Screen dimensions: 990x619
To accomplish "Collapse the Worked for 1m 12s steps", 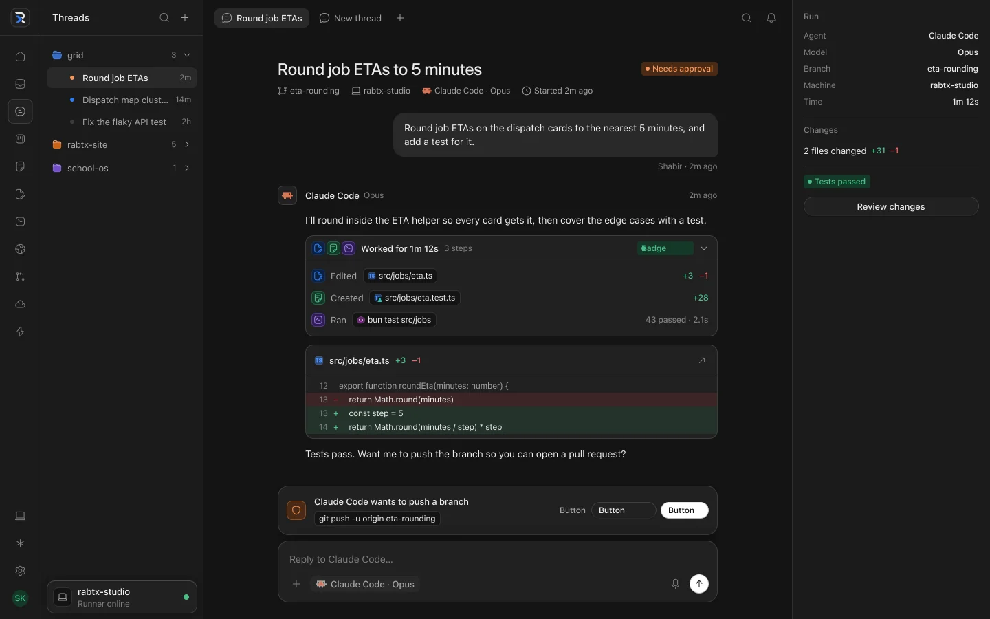I will (704, 248).
